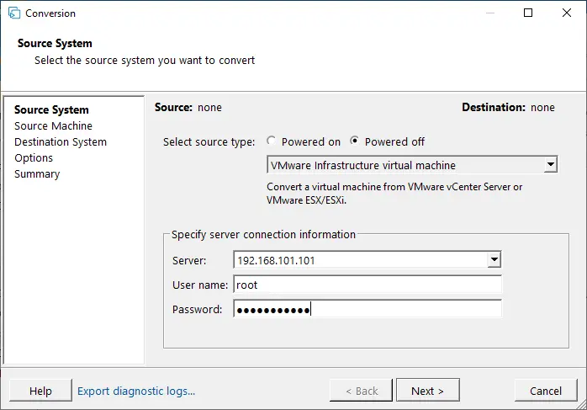This screenshot has height=410, width=587.
Task: Click the Password input field
Action: [x=368, y=309]
